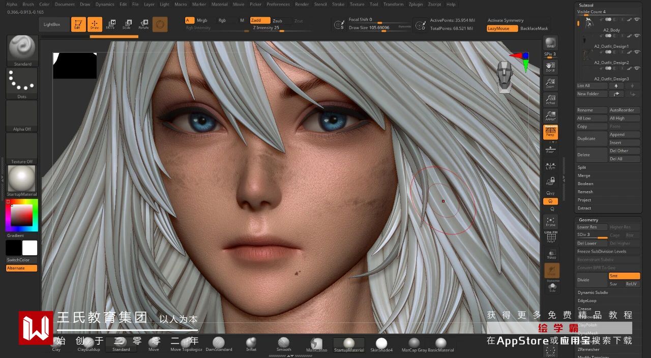651x358 pixels.
Task: Click the Duplicate subtool button
Action: point(591,138)
